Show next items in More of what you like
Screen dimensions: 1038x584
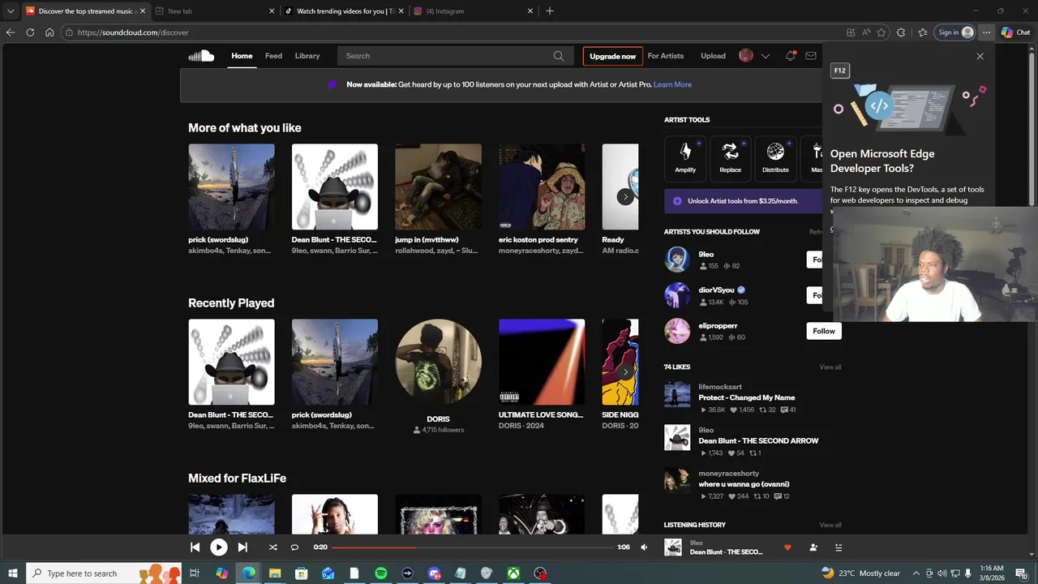625,196
